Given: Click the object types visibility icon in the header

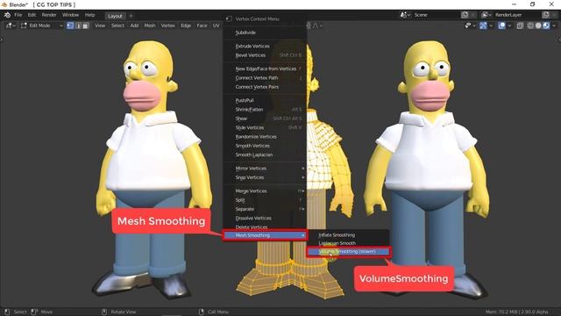Looking at the screenshot, I should click(x=470, y=25).
